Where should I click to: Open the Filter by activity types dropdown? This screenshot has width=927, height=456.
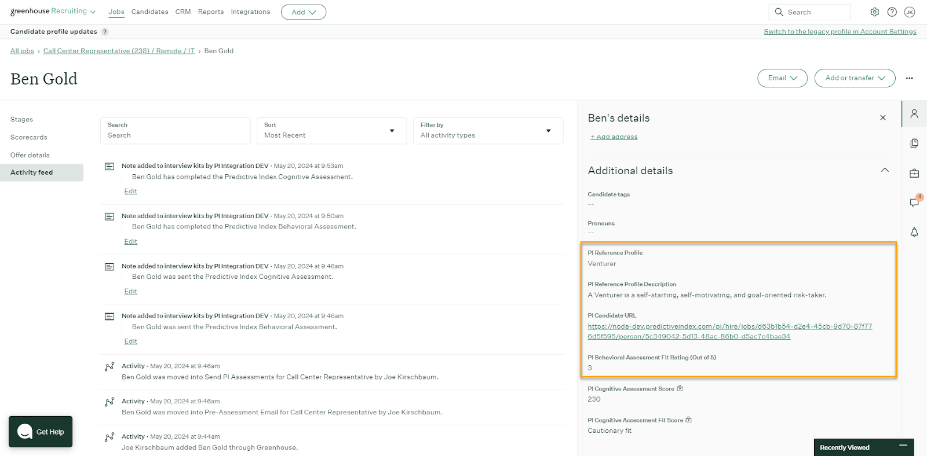pos(488,131)
